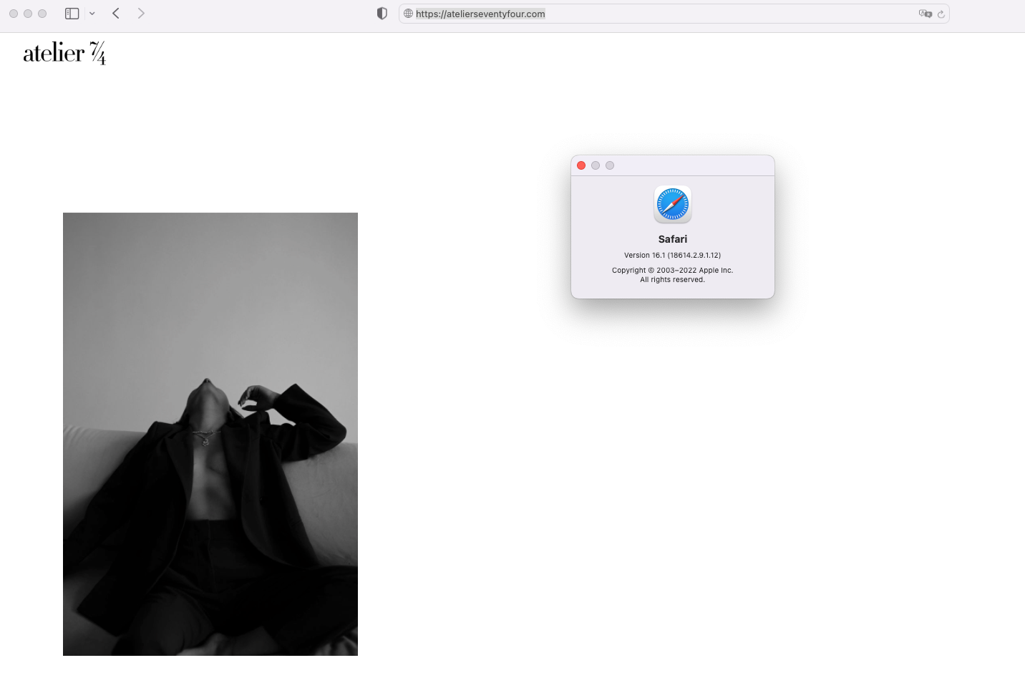Click the Apple copyright notice text
Screen dimensions: 1025x678
672,274
